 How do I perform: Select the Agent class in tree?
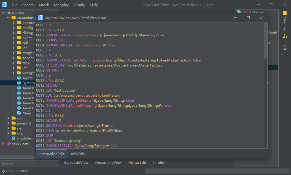tap(27, 78)
